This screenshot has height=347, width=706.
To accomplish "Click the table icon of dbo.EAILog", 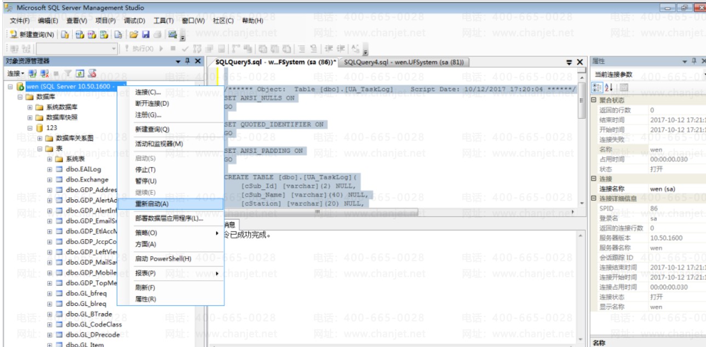I will [59, 169].
